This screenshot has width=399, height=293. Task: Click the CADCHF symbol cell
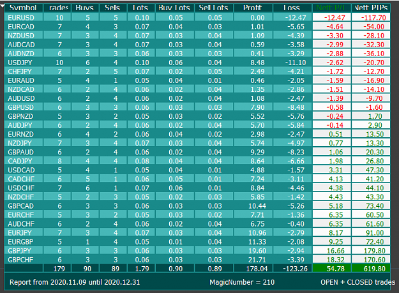24,179
